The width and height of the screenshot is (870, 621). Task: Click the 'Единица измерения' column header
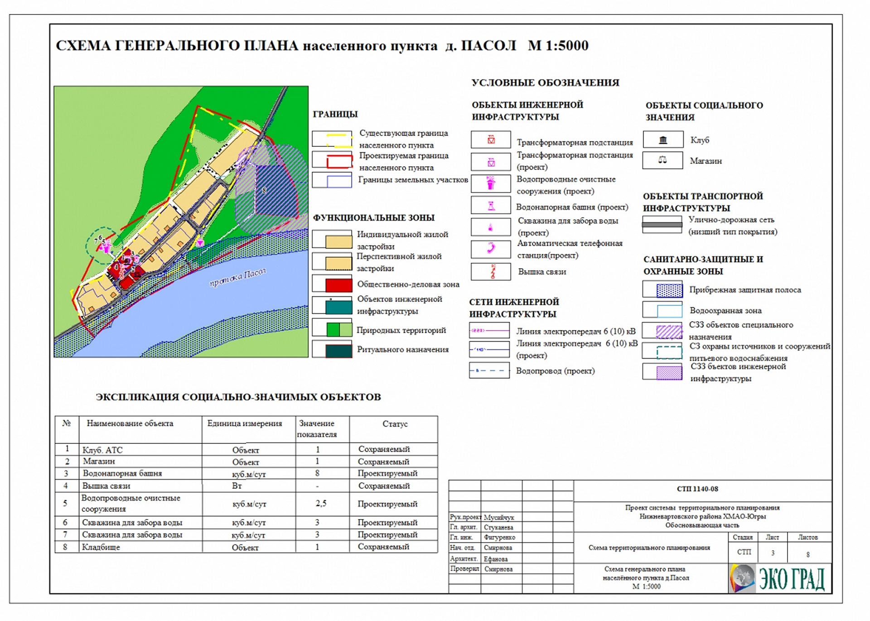(x=245, y=424)
